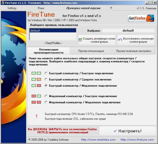
Task: Click the Быстрое подключение: DSL hint text
Action: click(75, 119)
